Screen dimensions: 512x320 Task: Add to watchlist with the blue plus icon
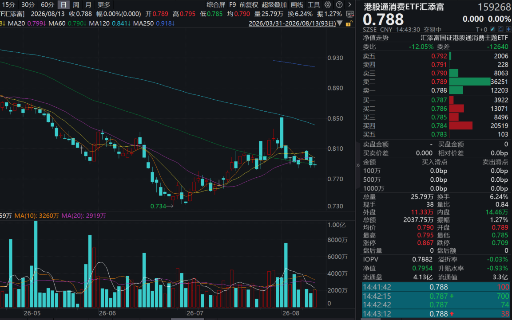(508, 29)
